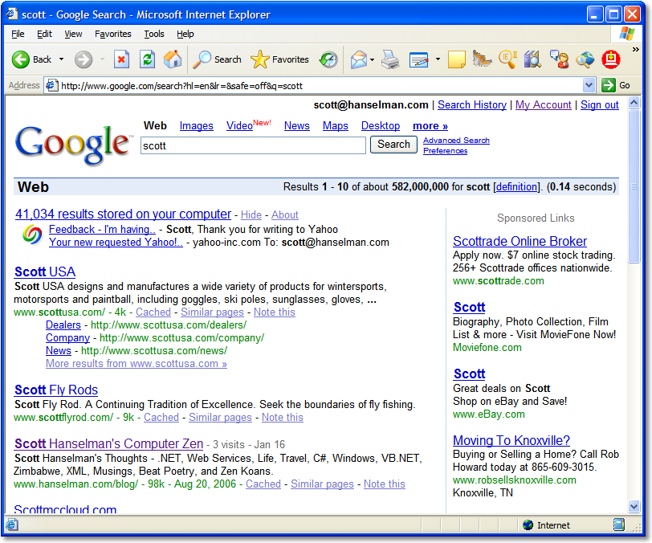The image size is (652, 543).
Task: Open the Edit menu
Action: [44, 34]
